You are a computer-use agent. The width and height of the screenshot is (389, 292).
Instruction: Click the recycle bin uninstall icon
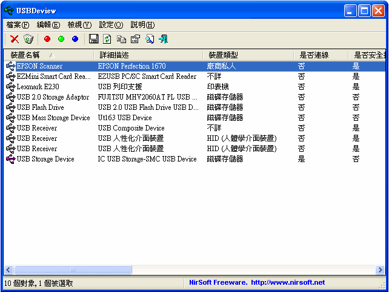(28, 39)
